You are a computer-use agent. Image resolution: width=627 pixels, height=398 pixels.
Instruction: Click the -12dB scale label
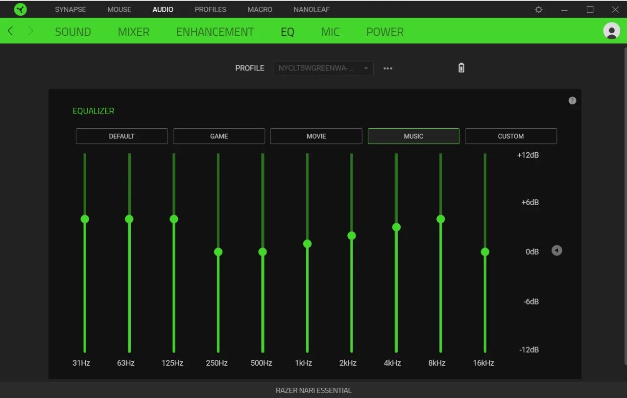click(x=529, y=350)
